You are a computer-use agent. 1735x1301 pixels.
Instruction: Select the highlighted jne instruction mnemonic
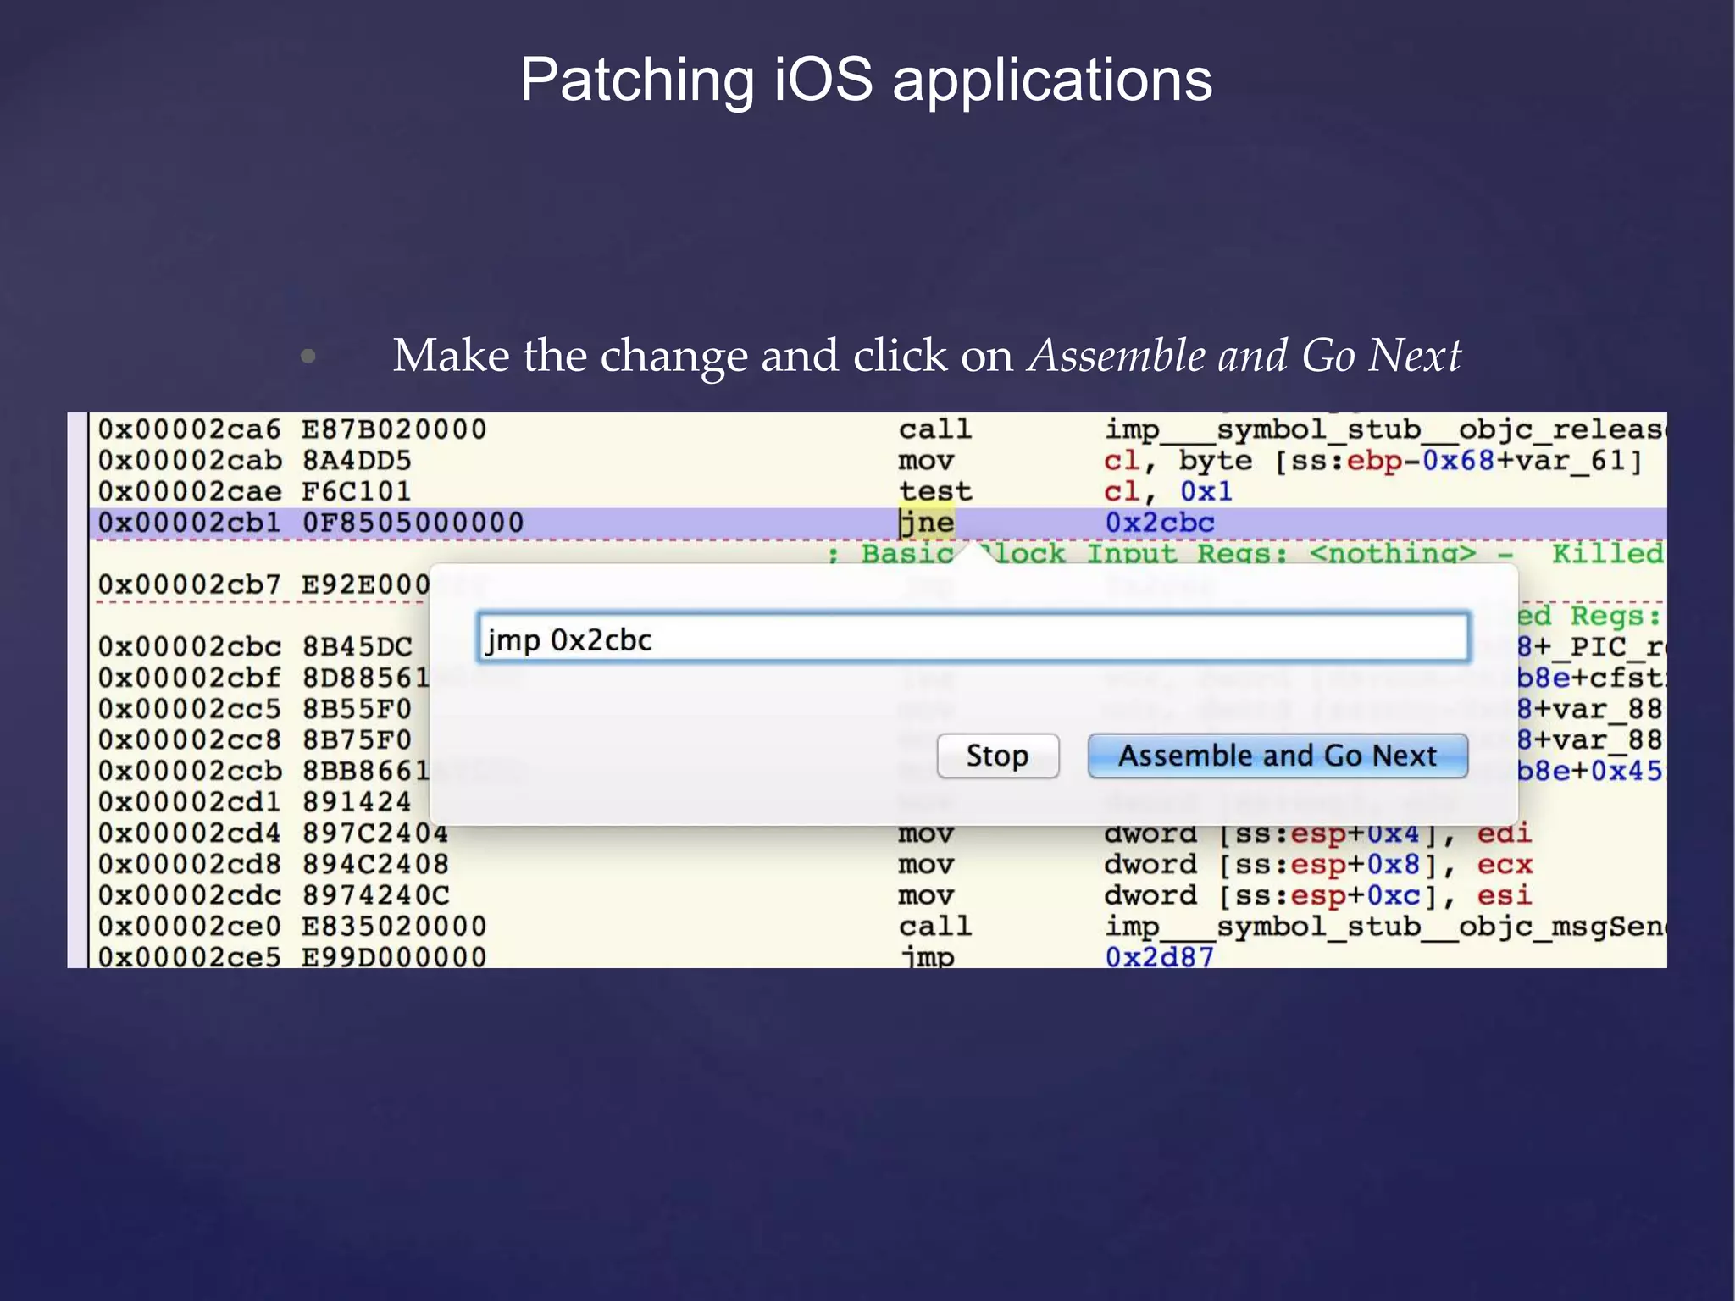tap(928, 523)
